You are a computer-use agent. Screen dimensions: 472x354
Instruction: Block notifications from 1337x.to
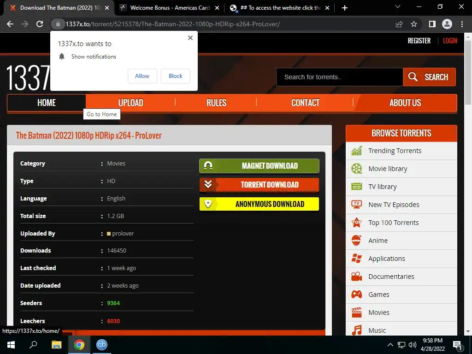[x=176, y=76]
